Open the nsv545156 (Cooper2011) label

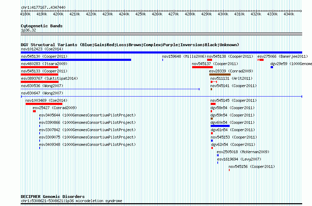click(x=252, y=166)
